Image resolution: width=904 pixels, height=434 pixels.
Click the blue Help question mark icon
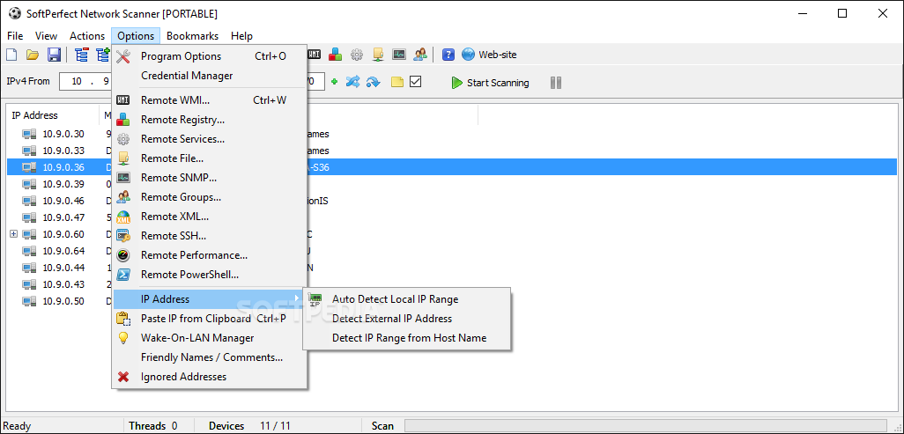(448, 55)
